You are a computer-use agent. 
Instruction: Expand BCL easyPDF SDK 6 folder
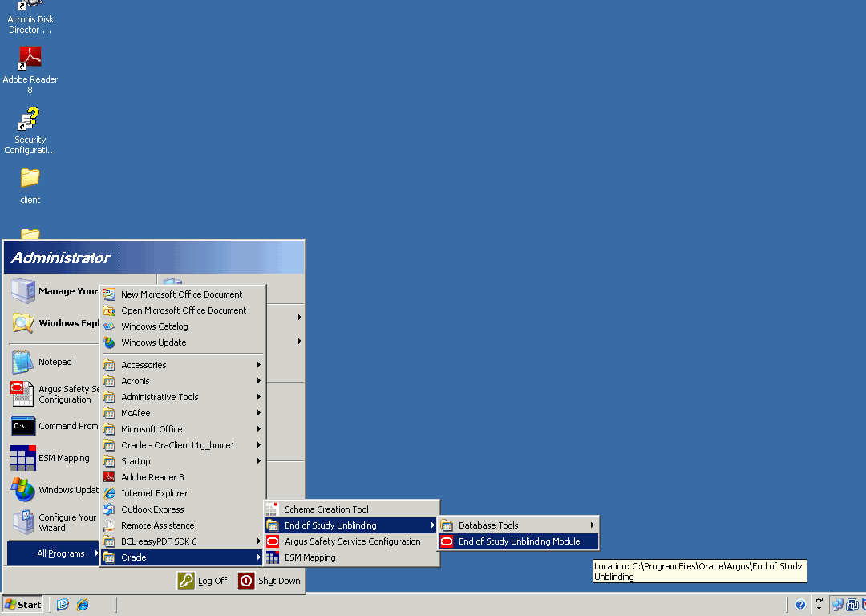coord(182,541)
